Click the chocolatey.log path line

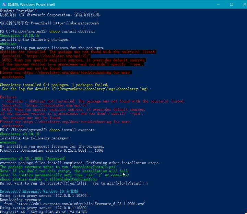(x=75, y=89)
